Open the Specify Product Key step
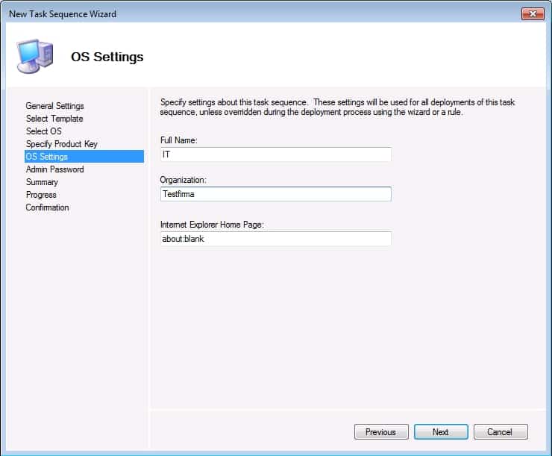552x456 pixels. (x=62, y=144)
